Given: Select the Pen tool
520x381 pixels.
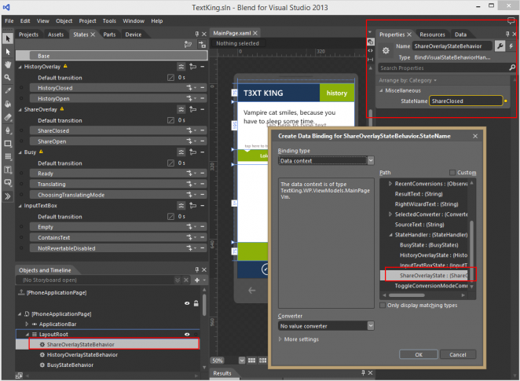Looking at the screenshot, I should click(8, 130).
